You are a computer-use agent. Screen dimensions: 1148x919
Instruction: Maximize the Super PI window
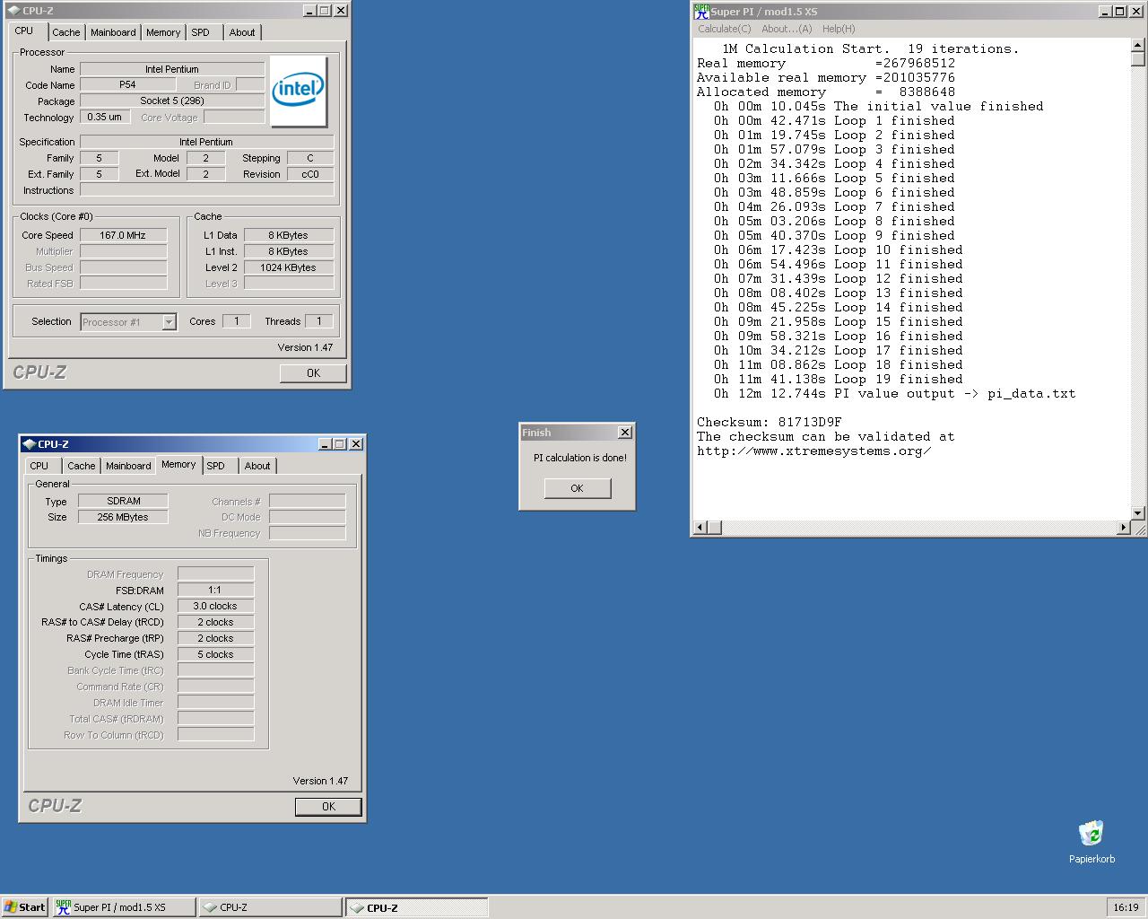point(1120,11)
